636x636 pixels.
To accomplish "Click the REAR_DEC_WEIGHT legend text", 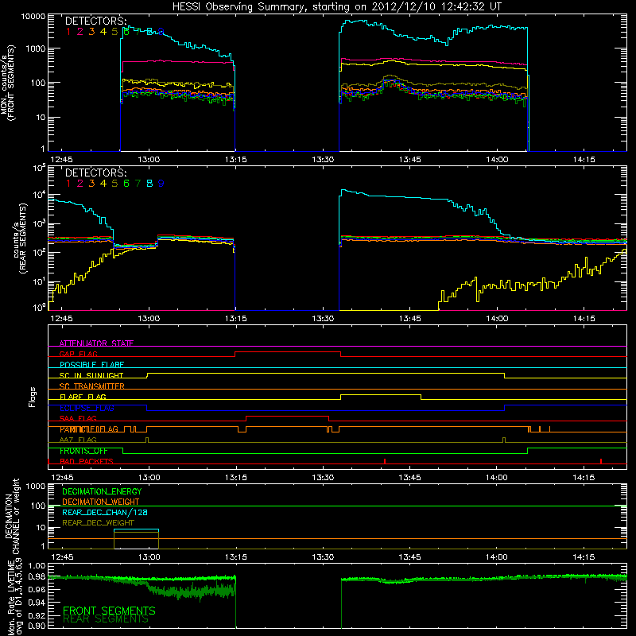I will 98,523.
